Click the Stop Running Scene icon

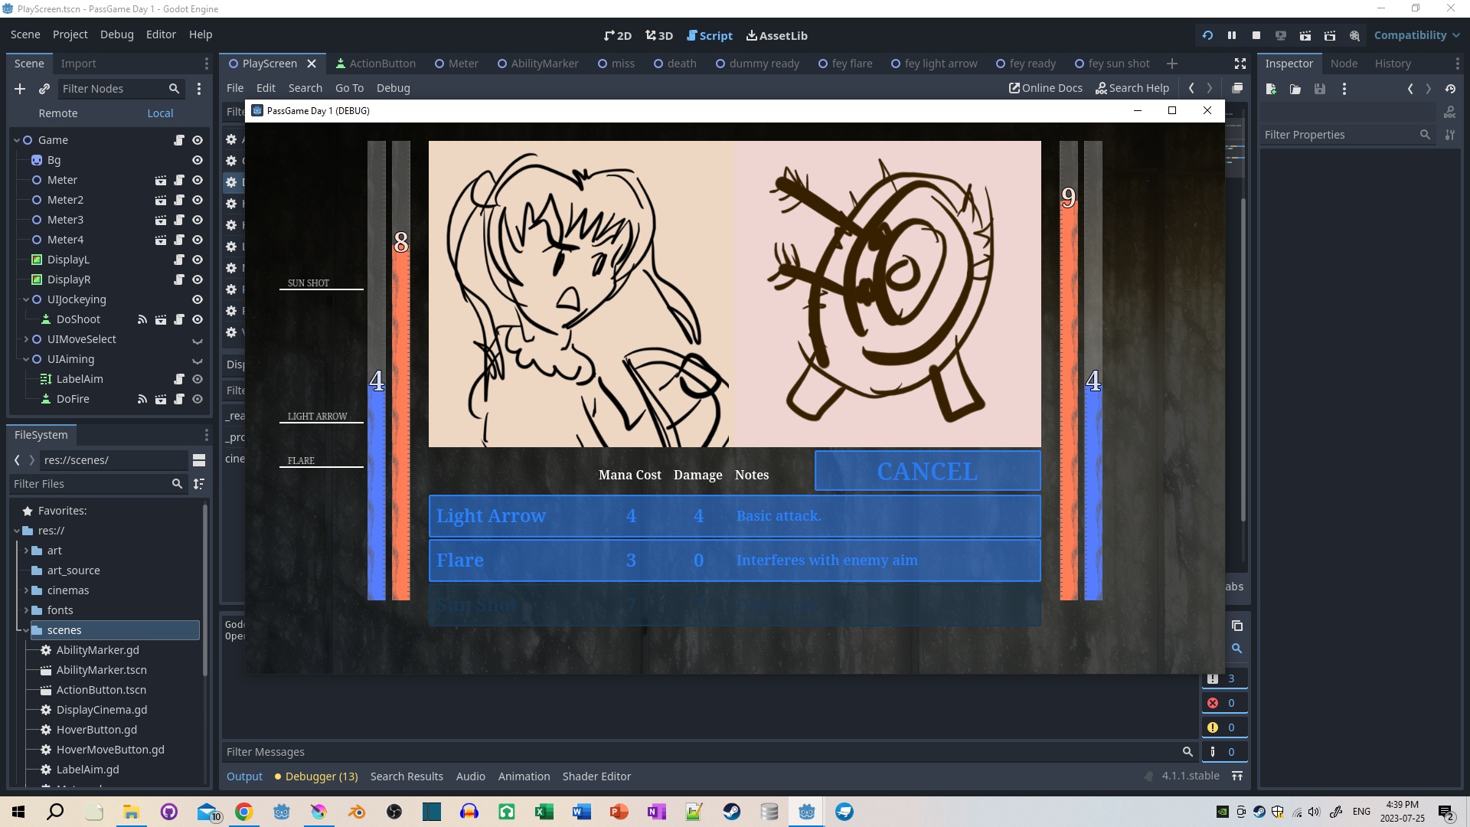1256,35
